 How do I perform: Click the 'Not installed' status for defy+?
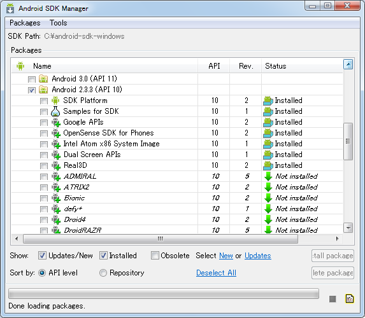296,209
